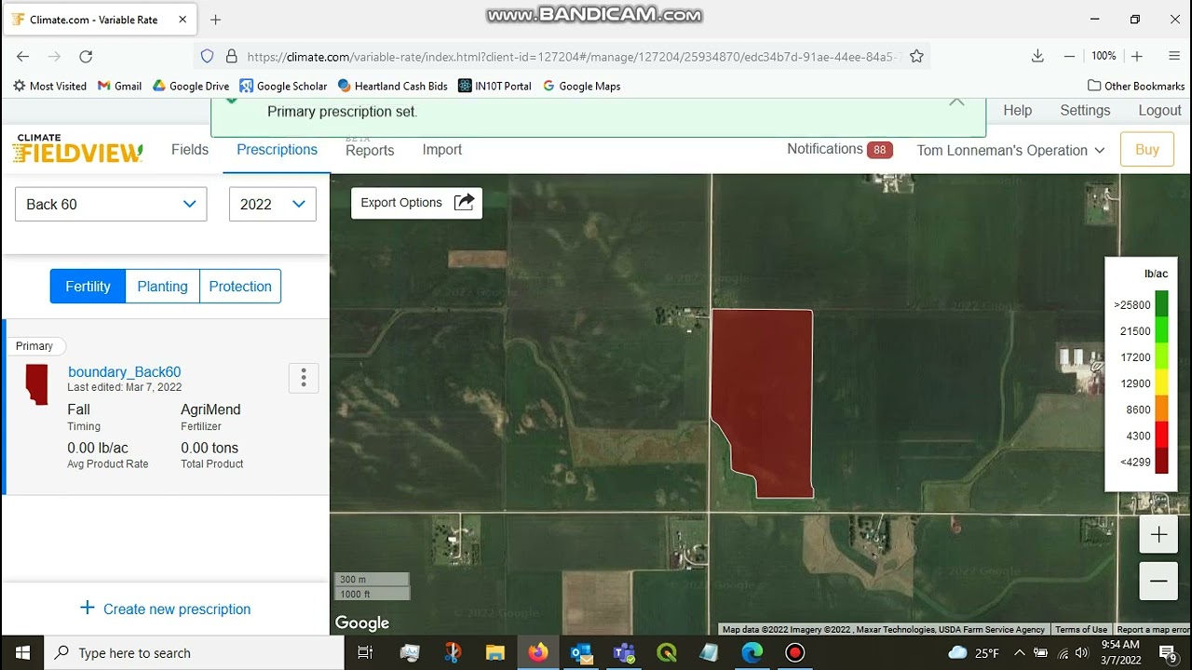This screenshot has width=1192, height=670.
Task: Decrease browser page zoom
Action: coord(1070,56)
